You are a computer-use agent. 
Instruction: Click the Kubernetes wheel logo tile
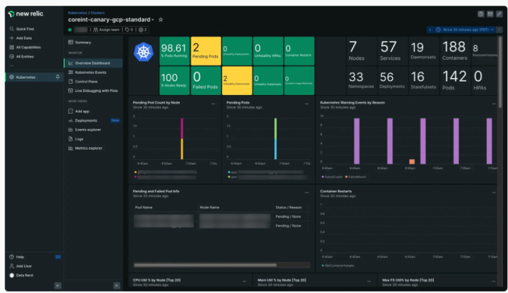144,52
